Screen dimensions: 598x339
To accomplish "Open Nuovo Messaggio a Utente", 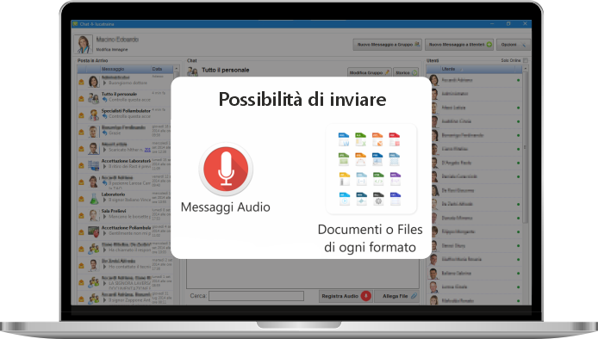I will pos(459,45).
